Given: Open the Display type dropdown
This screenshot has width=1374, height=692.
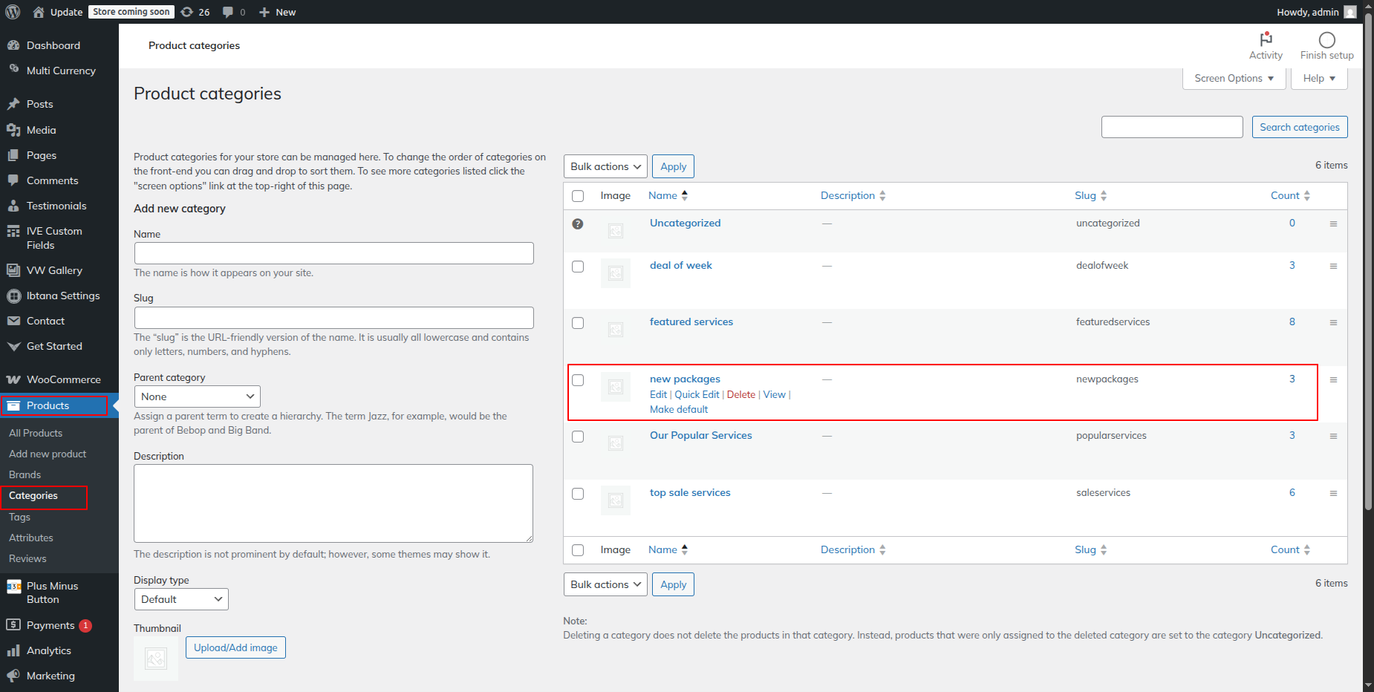Looking at the screenshot, I should (x=181, y=599).
